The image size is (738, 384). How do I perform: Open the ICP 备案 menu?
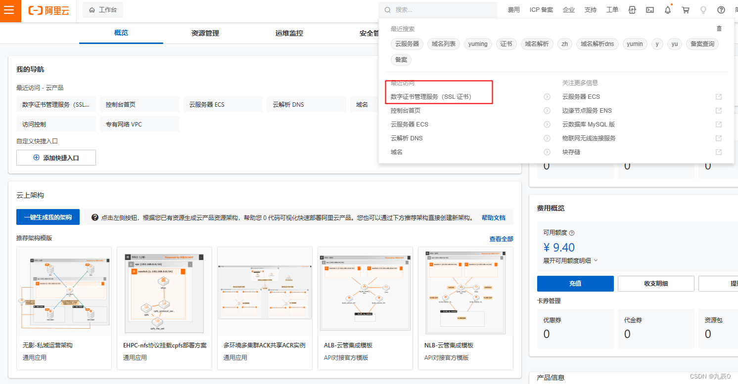(x=541, y=10)
